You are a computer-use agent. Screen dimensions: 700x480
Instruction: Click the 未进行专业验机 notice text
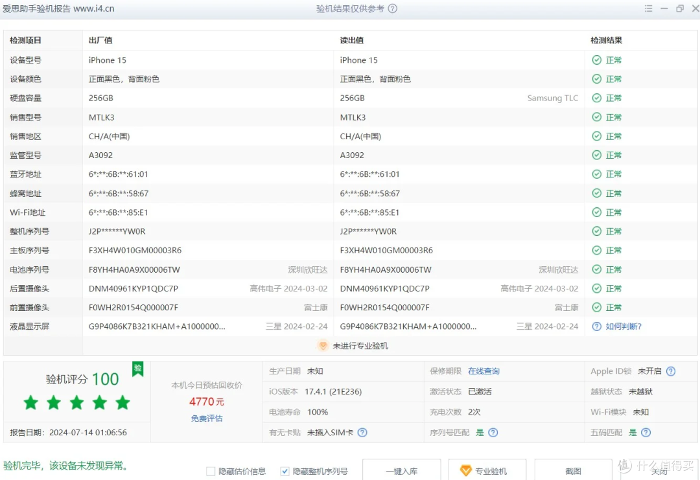click(x=360, y=346)
